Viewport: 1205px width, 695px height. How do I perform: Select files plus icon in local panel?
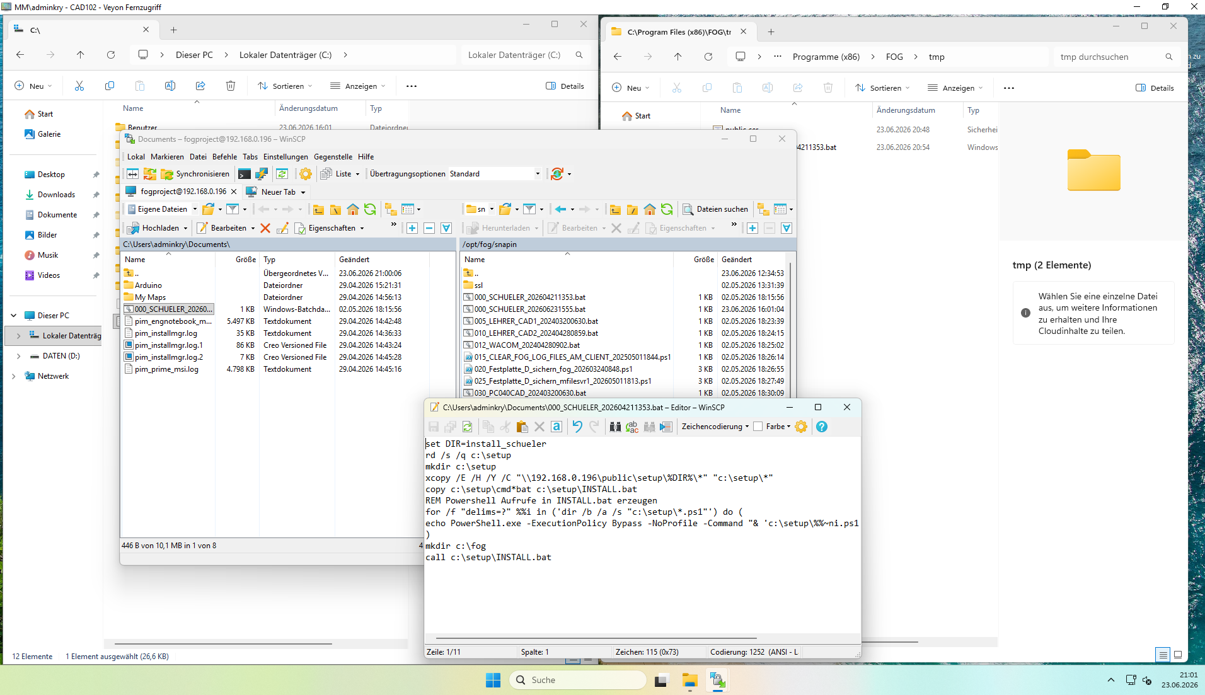412,228
